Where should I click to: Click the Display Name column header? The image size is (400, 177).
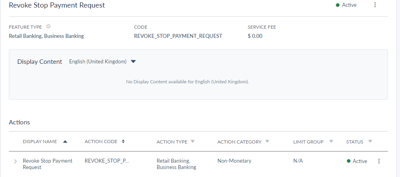click(x=40, y=142)
